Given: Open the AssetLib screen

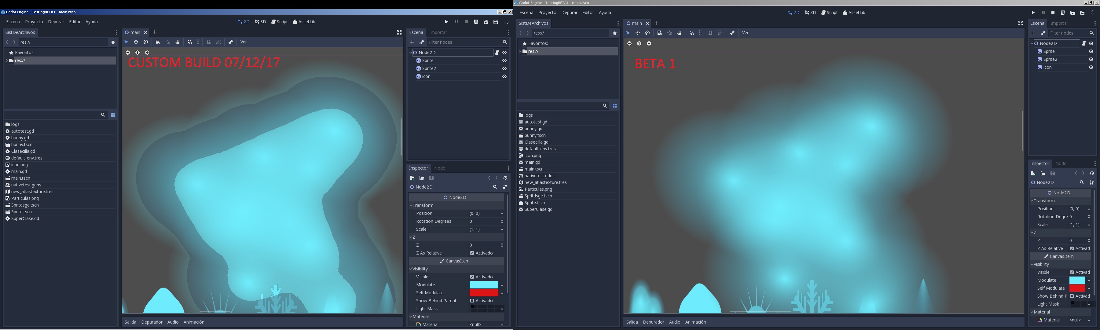Looking at the screenshot, I should coord(304,21).
